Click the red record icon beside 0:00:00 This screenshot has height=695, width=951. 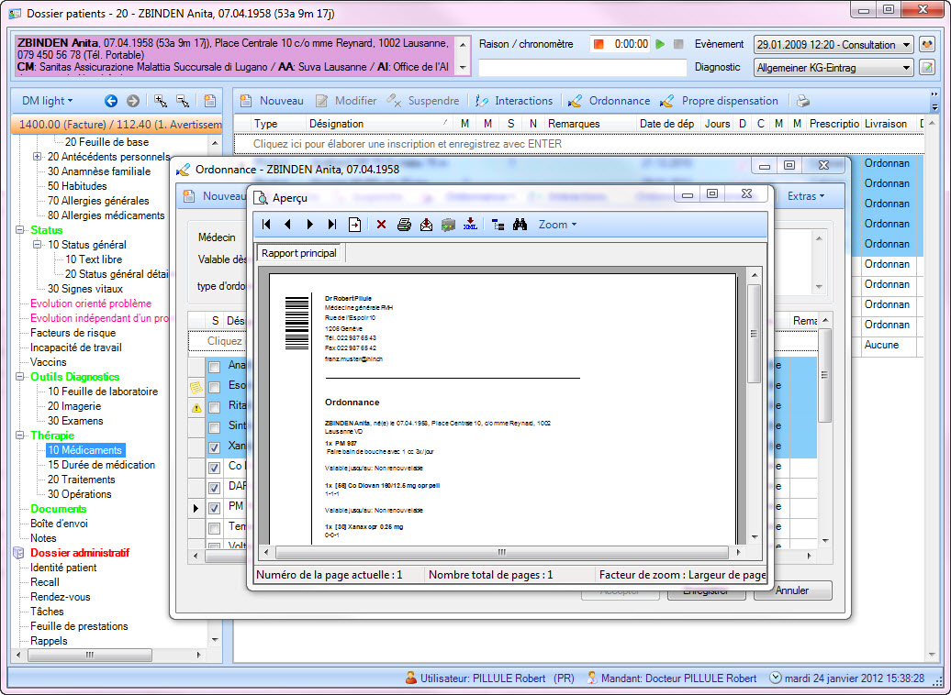pyautogui.click(x=599, y=44)
